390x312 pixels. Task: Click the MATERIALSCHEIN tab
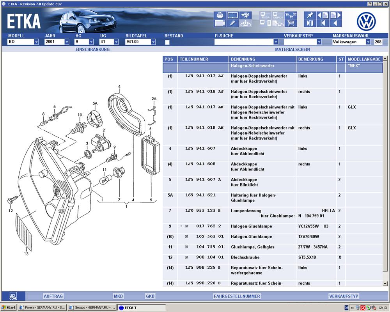(x=292, y=49)
